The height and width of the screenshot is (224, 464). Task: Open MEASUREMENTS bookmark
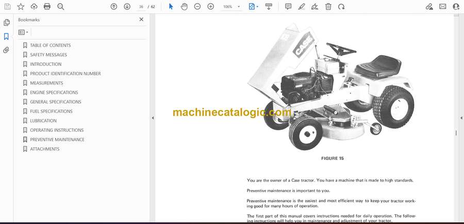pos(46,83)
